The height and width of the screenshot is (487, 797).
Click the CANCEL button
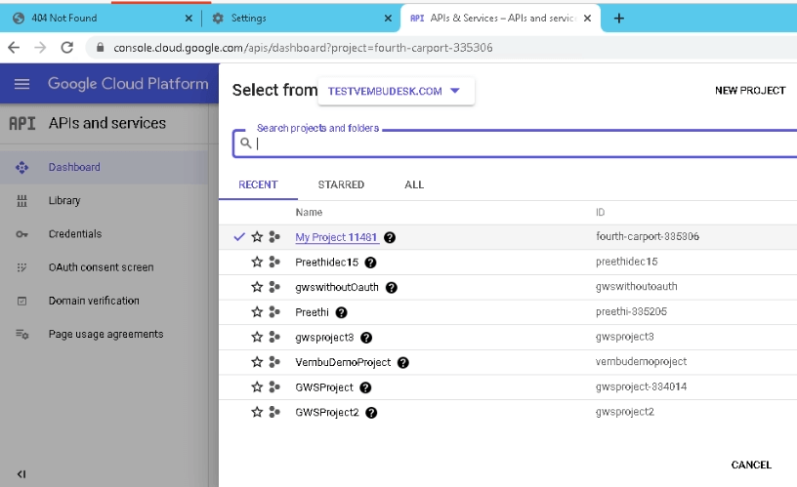coord(751,465)
